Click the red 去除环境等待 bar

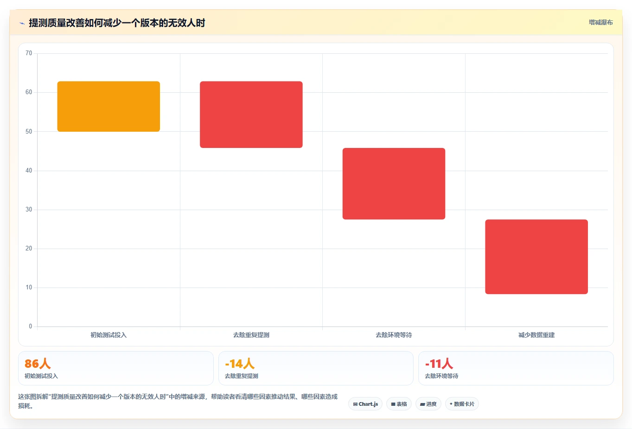coord(394,184)
